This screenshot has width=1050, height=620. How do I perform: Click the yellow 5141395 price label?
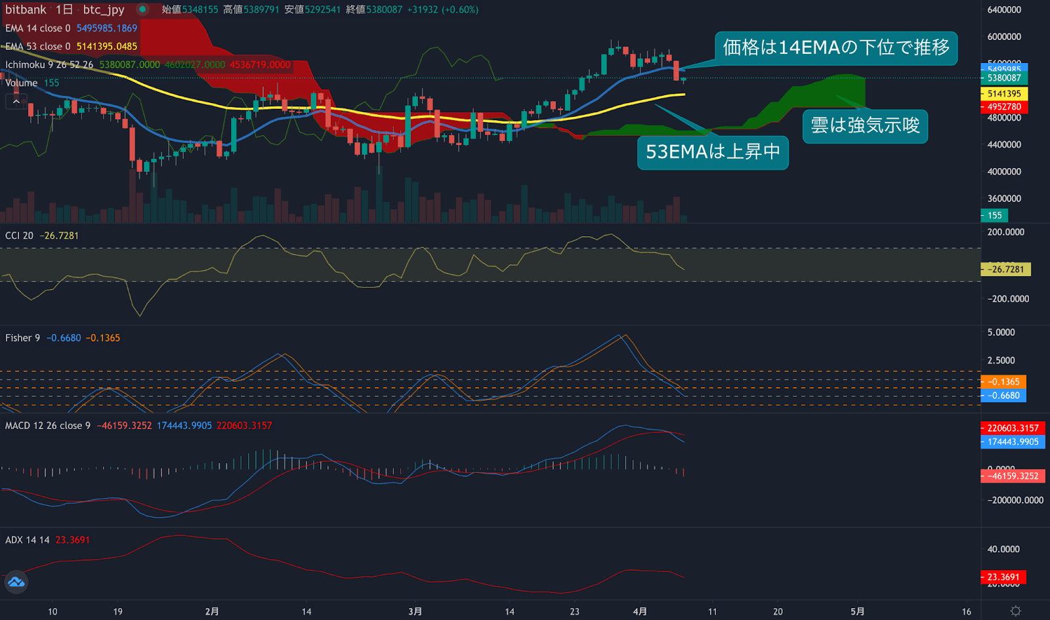click(1004, 94)
